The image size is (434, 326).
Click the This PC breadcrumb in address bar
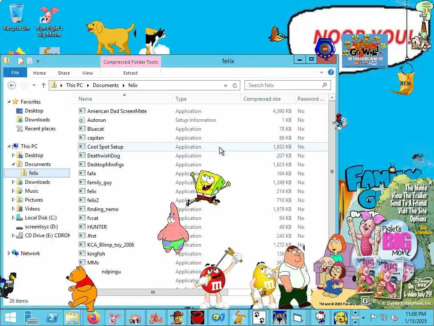[x=75, y=85]
